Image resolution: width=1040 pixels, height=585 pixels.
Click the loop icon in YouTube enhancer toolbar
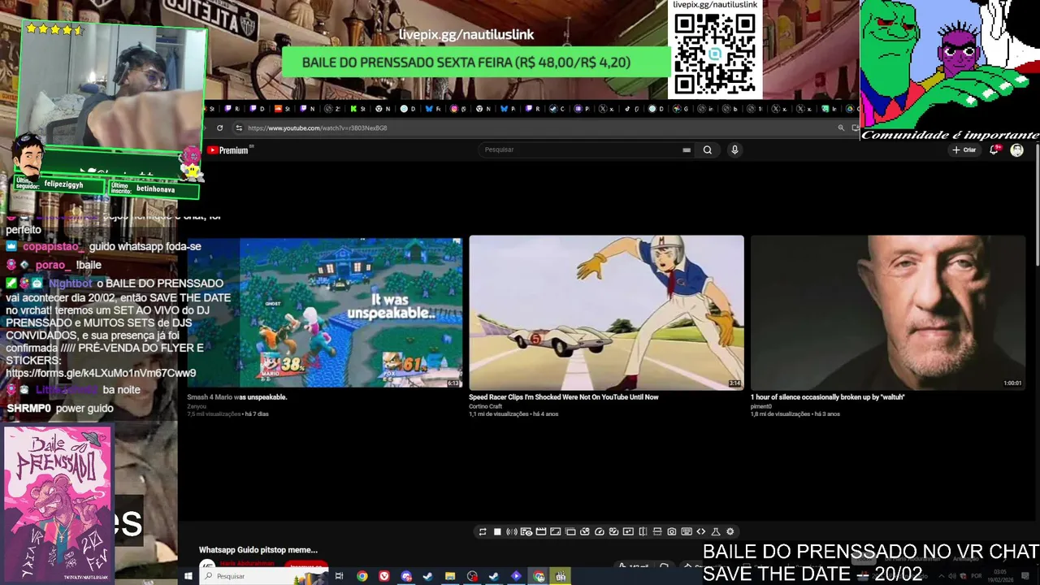(483, 531)
